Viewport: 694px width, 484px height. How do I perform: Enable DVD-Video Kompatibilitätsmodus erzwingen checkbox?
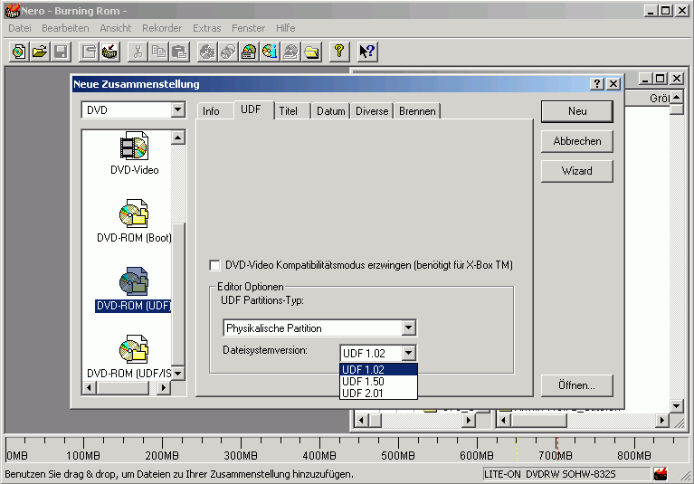tap(214, 265)
